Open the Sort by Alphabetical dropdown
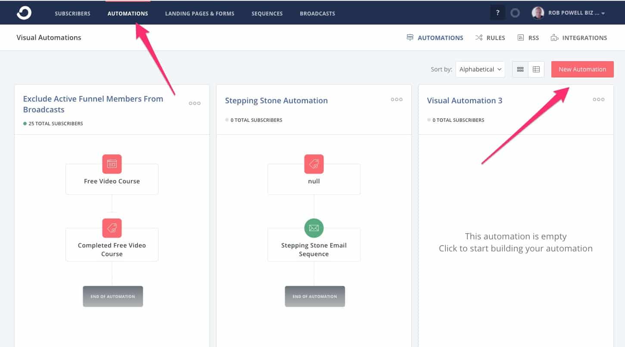625x347 pixels. click(480, 69)
